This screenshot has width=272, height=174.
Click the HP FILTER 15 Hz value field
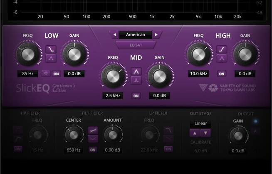37,150
